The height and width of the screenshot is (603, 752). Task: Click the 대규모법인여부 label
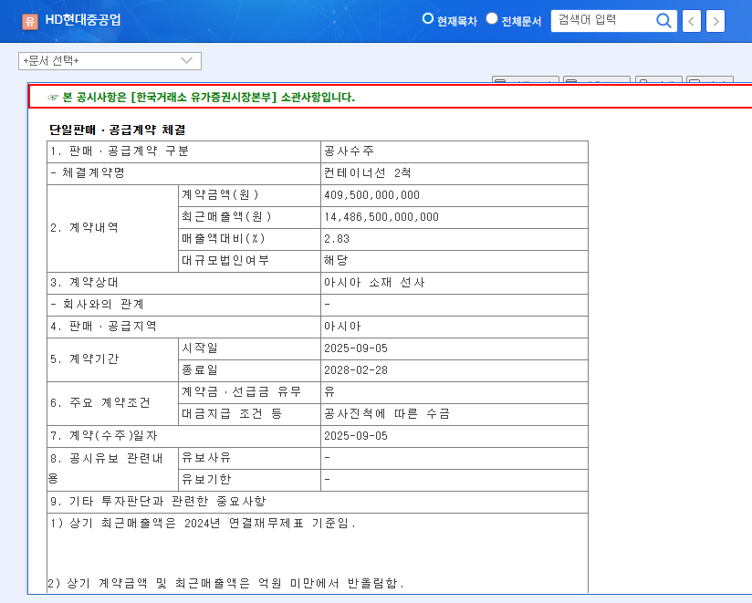click(x=225, y=260)
